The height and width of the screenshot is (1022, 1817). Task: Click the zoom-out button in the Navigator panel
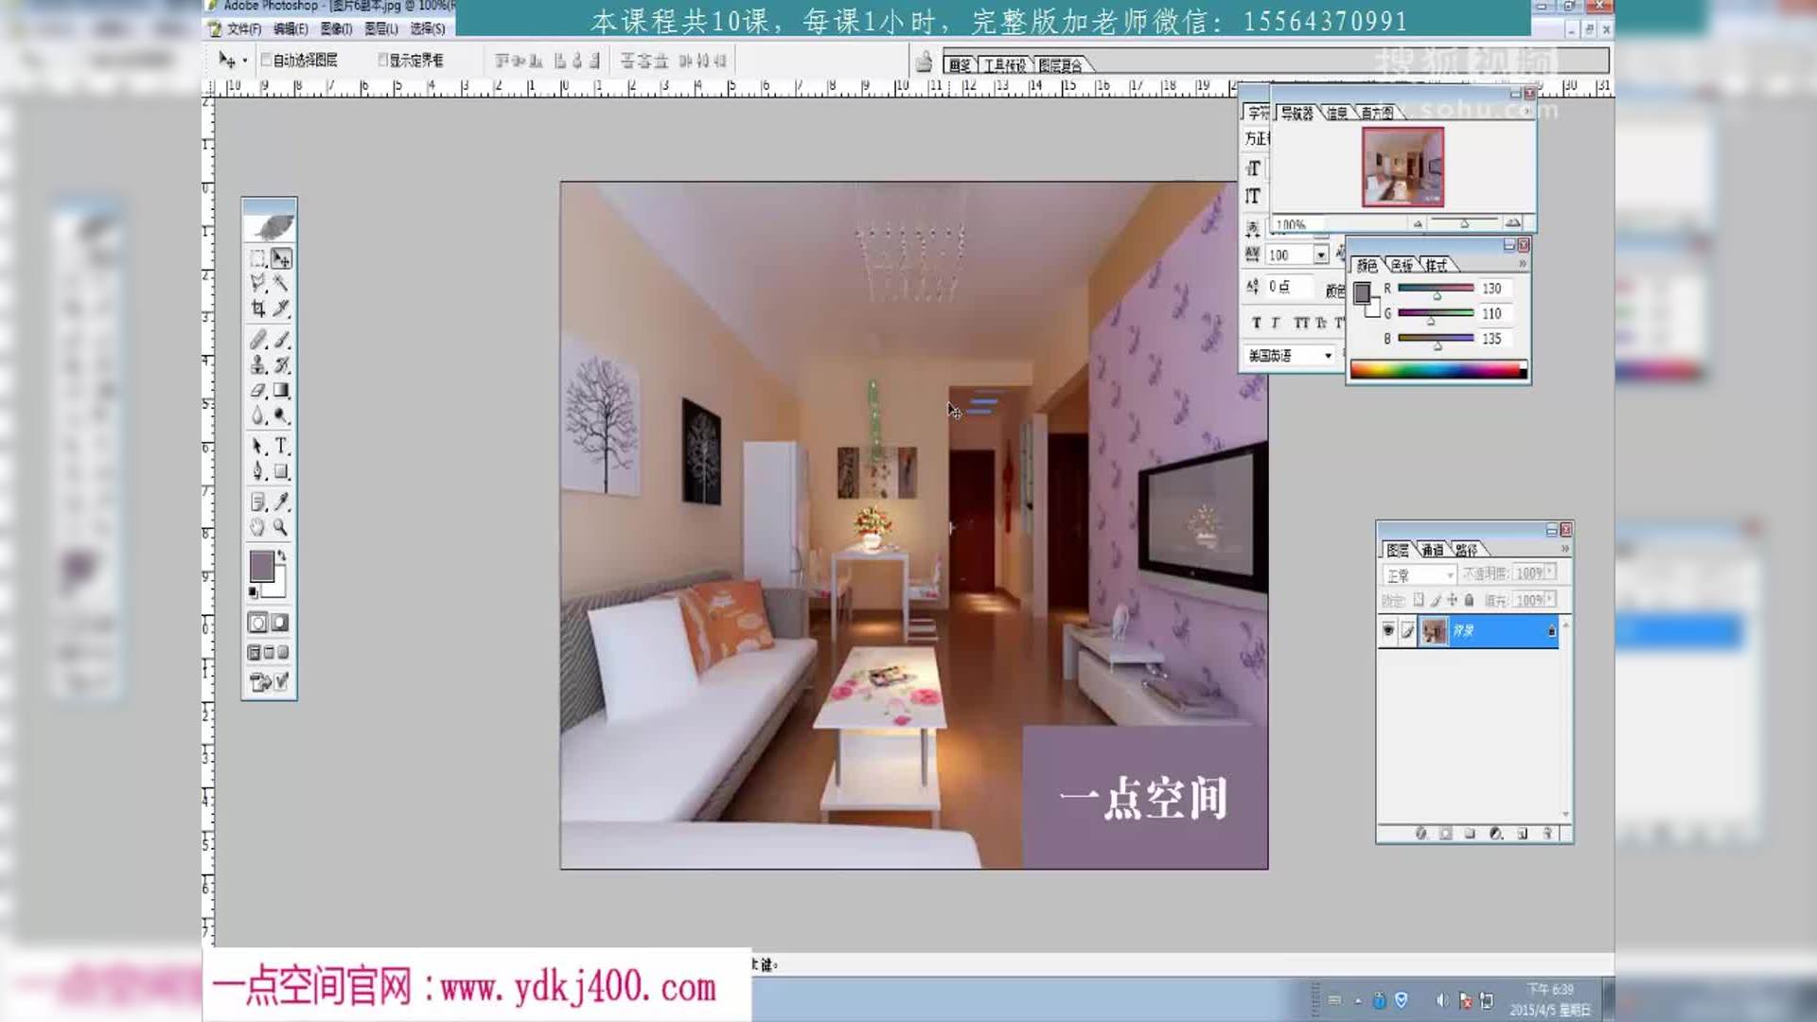(x=1420, y=223)
